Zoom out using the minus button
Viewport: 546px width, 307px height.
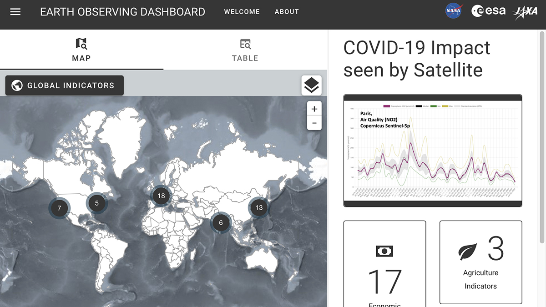pyautogui.click(x=314, y=123)
